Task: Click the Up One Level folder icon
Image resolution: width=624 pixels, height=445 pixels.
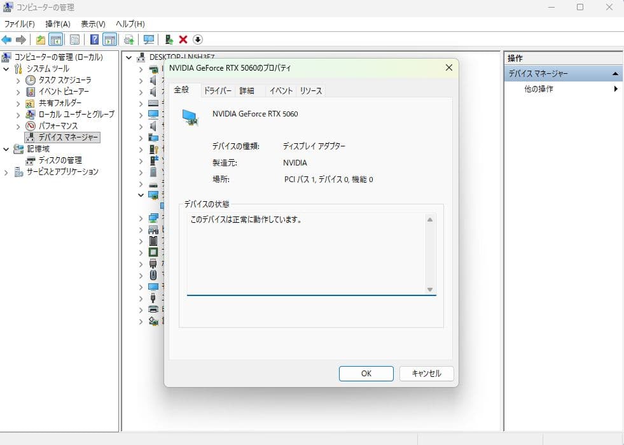Action: tap(40, 39)
